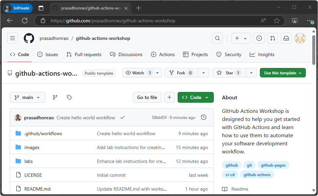The image size is (318, 196).
Task: Fork this repository
Action: [x=181, y=73]
